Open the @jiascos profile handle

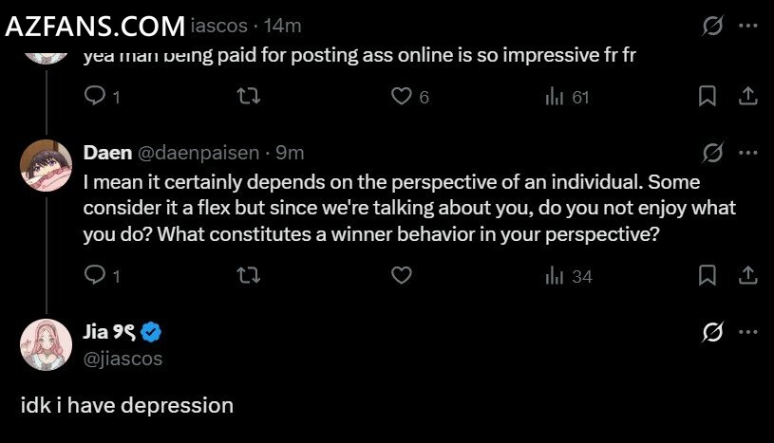(x=123, y=359)
